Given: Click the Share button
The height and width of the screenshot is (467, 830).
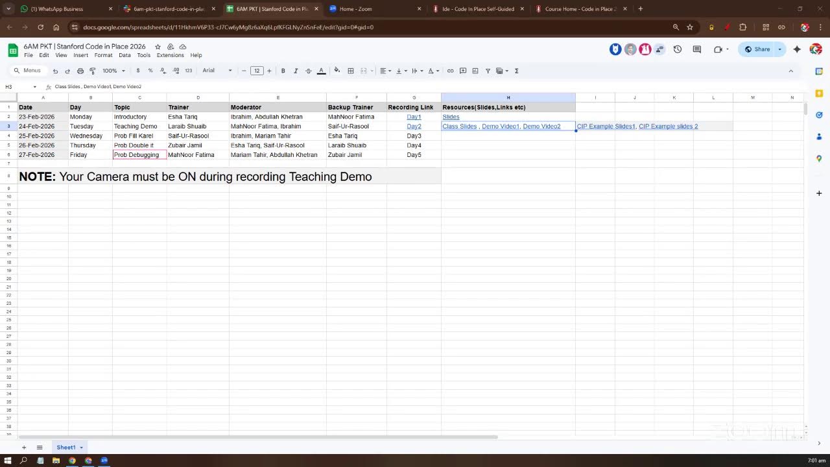Looking at the screenshot, I should click(757, 49).
